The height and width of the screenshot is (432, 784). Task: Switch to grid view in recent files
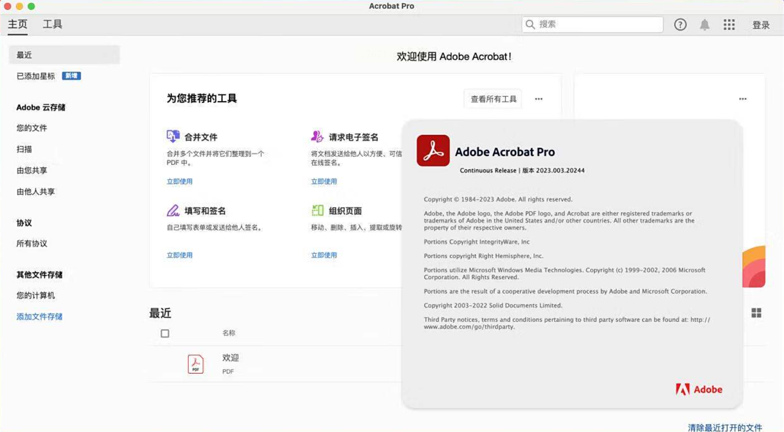(x=756, y=313)
